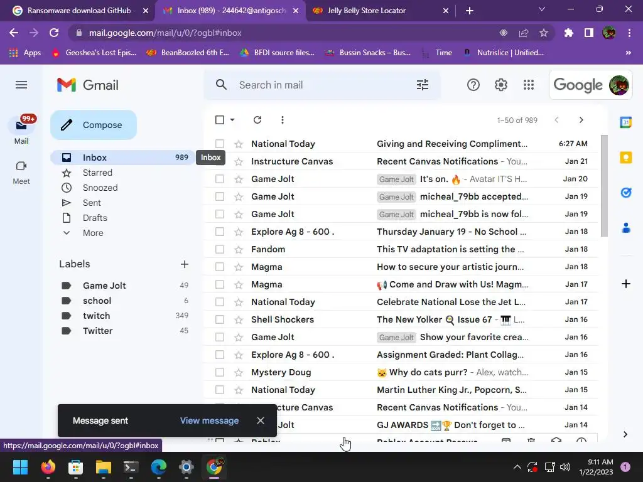Open Google Keep side panel

point(626,158)
